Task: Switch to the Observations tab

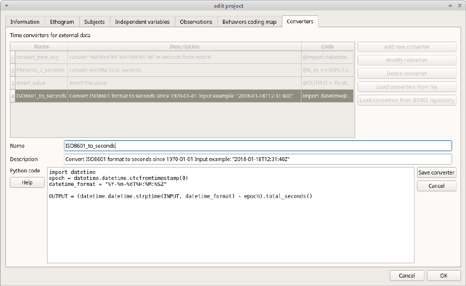Action: coord(196,22)
